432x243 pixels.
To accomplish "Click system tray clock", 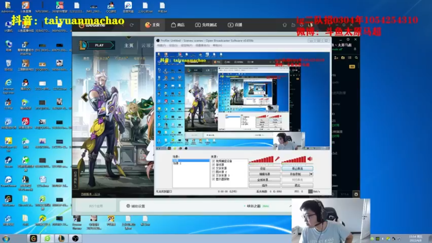I will [415, 239].
